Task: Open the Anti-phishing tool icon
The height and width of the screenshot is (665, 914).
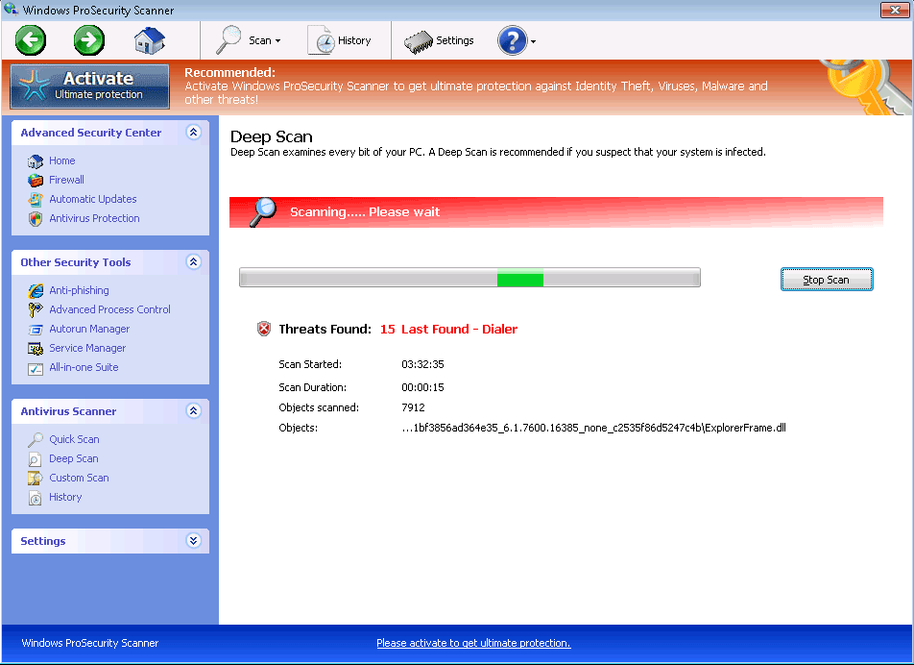Action: 36,290
